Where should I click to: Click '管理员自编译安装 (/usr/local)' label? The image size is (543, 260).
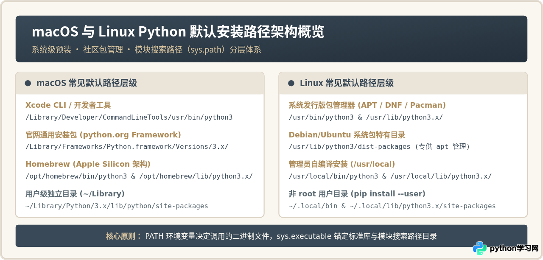pos(341,164)
